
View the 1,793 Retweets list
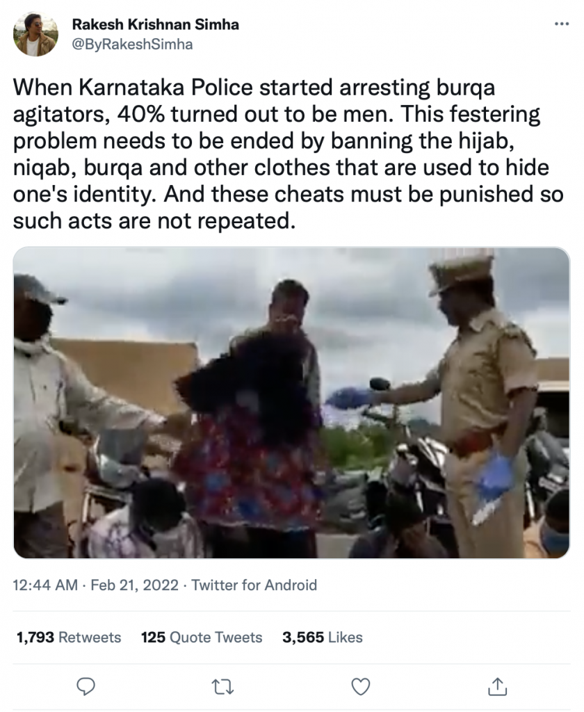(69, 638)
